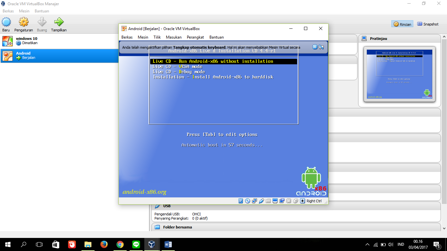
Task: Open the Perangkat menu of the running VM
Action: (195, 37)
